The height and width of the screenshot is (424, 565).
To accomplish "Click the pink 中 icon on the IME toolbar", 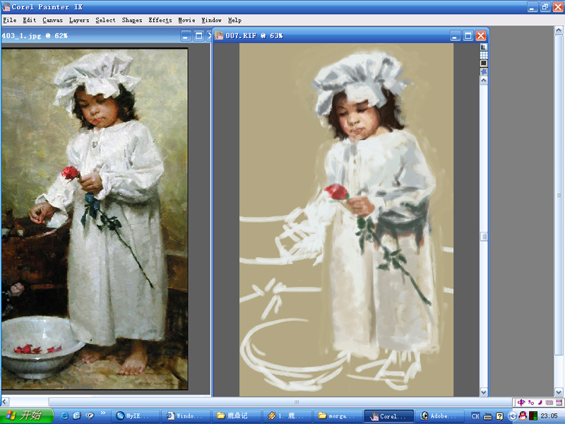I will coord(521,402).
